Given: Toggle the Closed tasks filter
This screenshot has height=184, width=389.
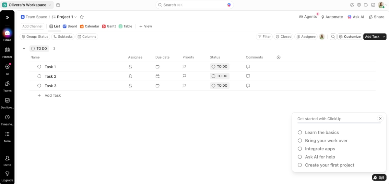Looking at the screenshot, I should click(x=283, y=37).
